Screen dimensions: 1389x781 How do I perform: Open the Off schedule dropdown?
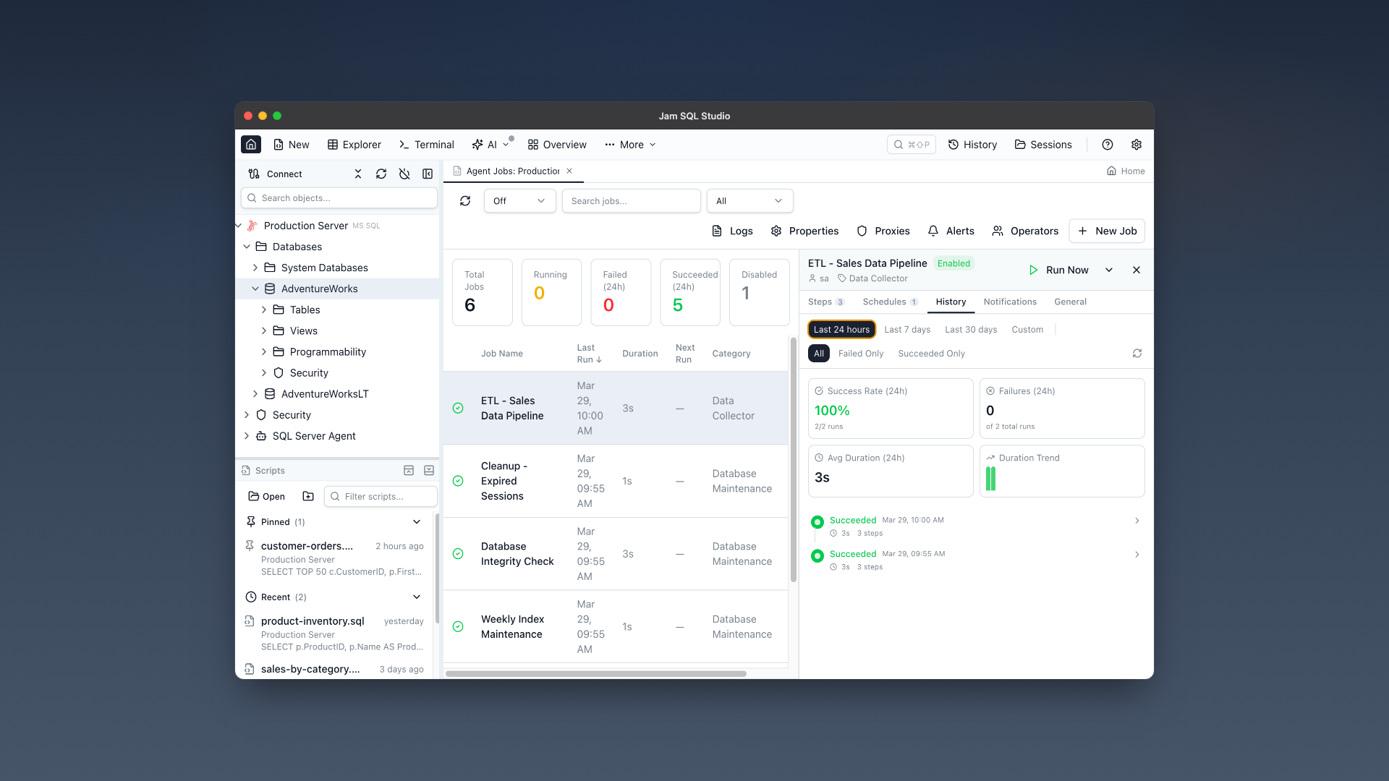tap(519, 200)
